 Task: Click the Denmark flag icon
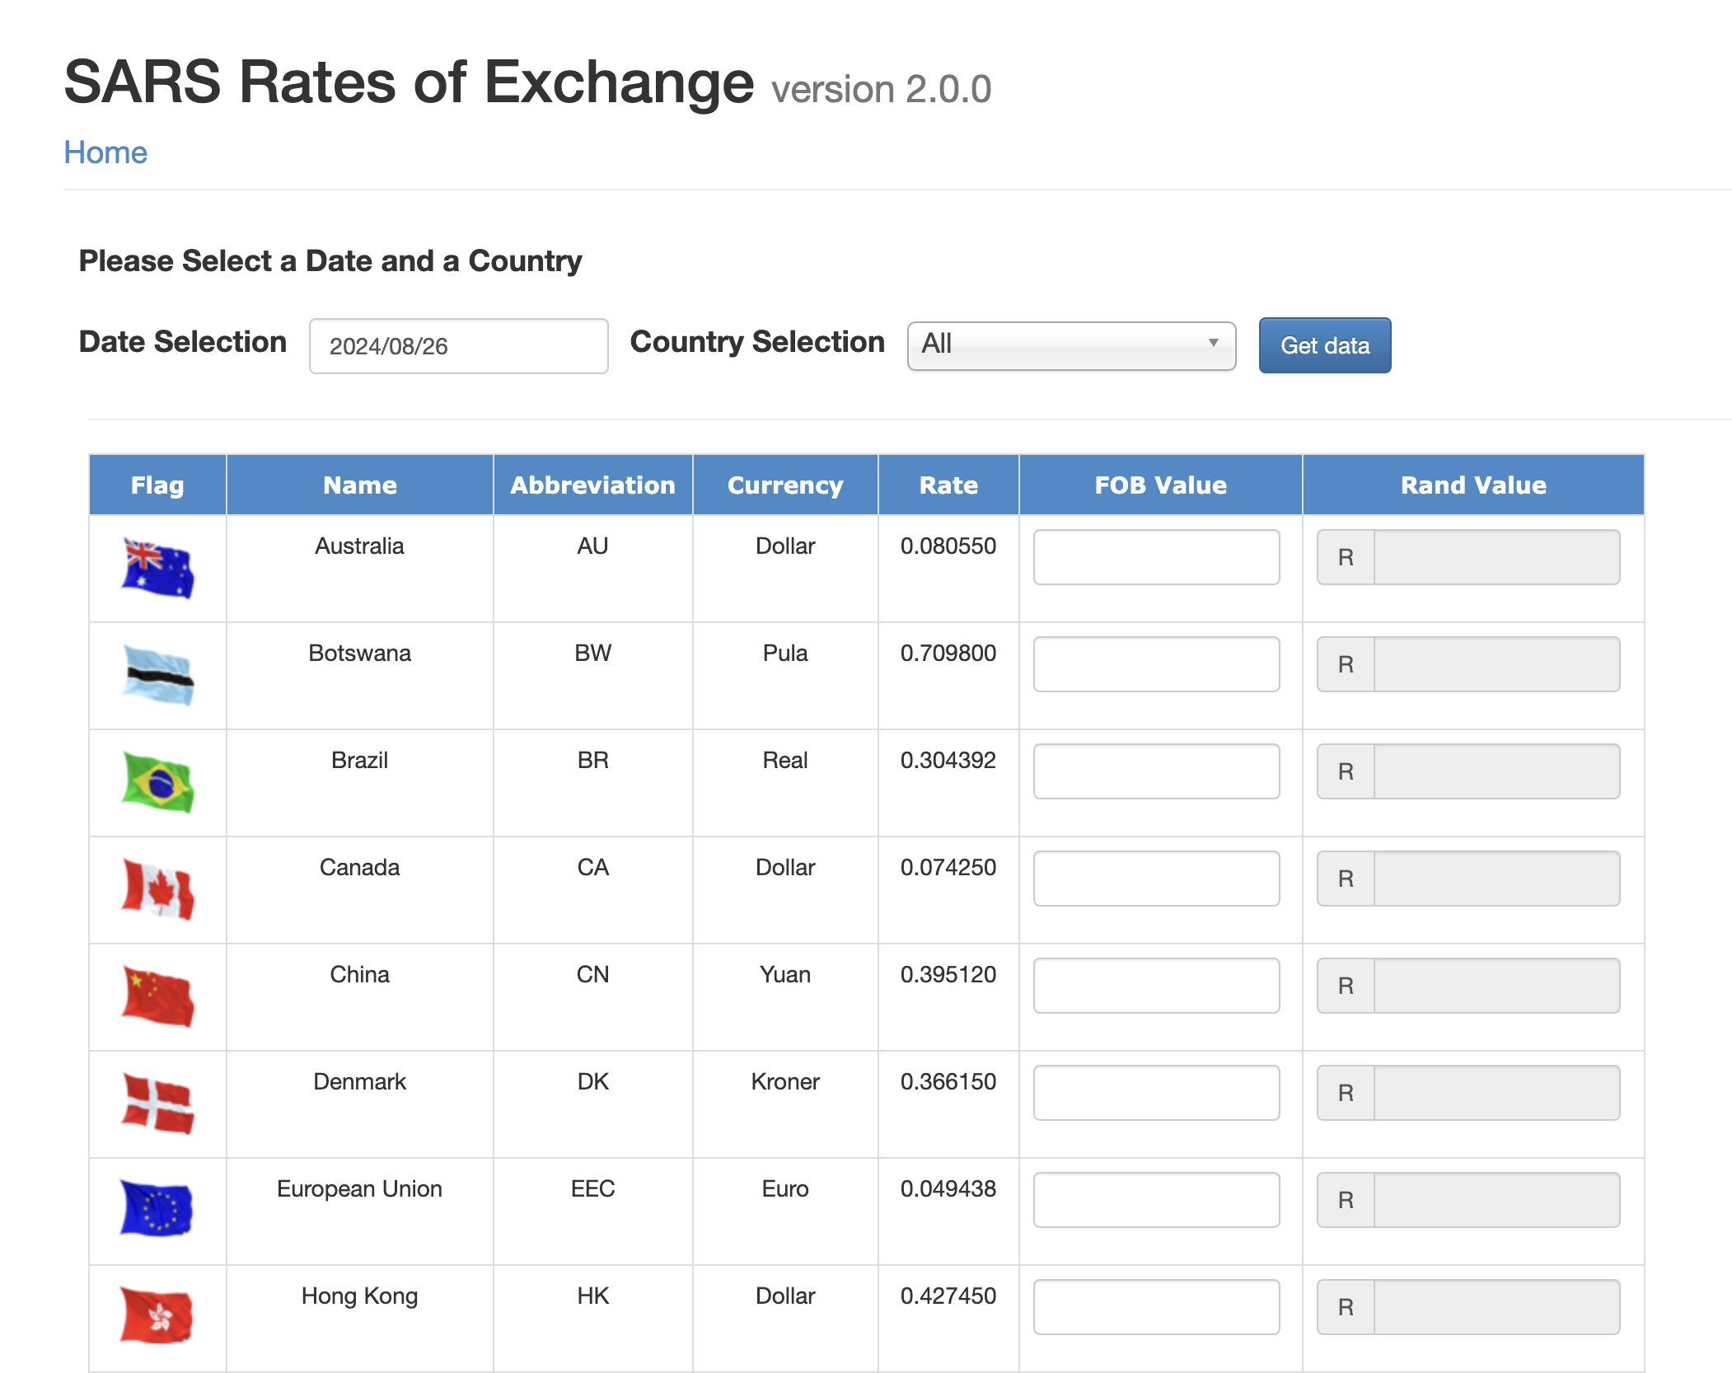tap(157, 1104)
